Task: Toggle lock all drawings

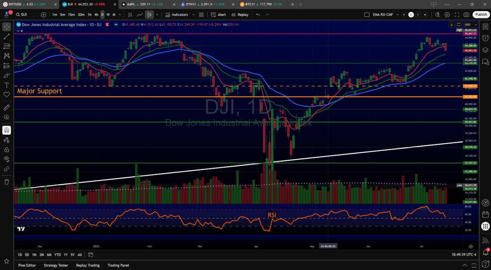Action: 7,149
